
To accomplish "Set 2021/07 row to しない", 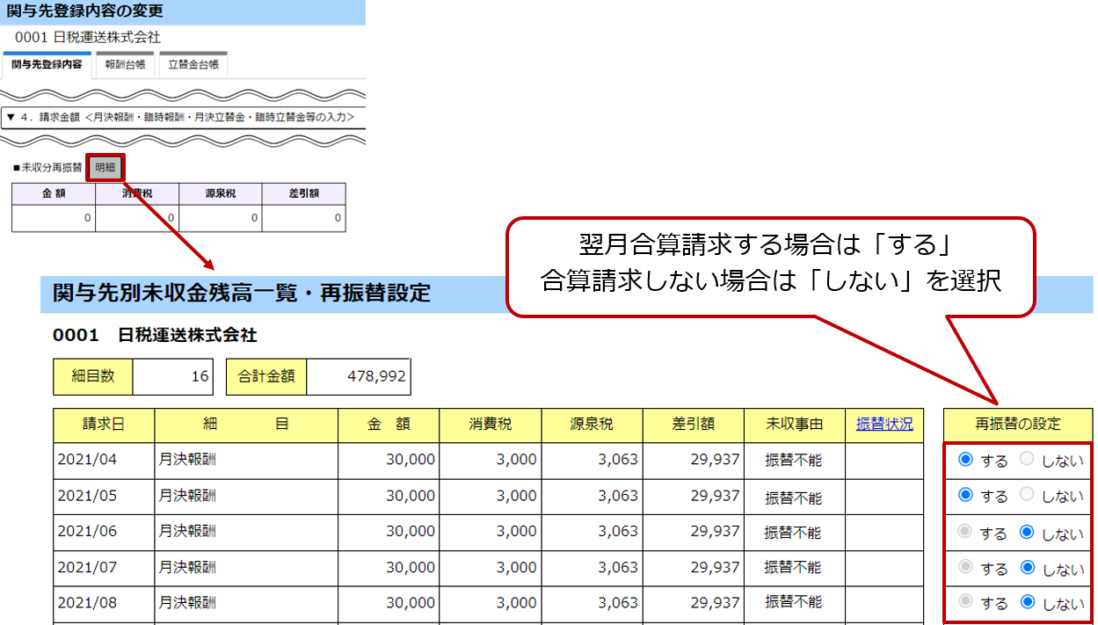I will click(x=1027, y=568).
